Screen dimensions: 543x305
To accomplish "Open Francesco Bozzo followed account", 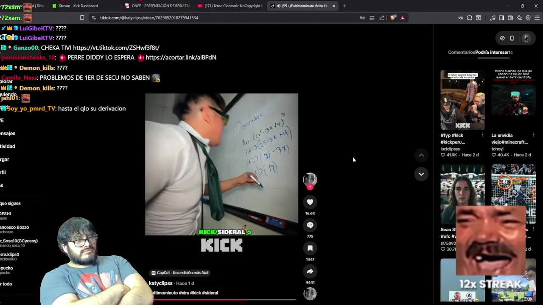I will pos(14,229).
